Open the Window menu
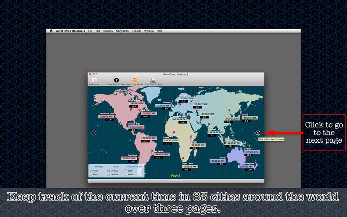The image size is (347, 217). tap(149, 31)
